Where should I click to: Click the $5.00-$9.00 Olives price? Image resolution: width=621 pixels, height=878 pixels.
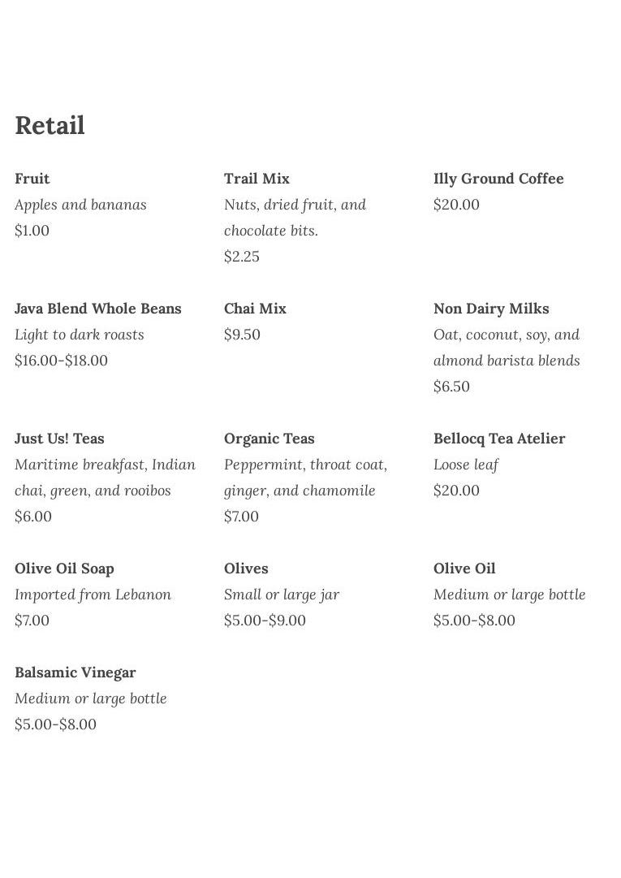point(265,621)
